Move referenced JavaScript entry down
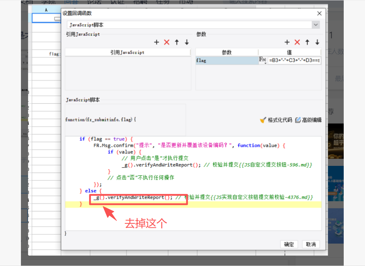Screen dimensions: 365x266 [187, 42]
